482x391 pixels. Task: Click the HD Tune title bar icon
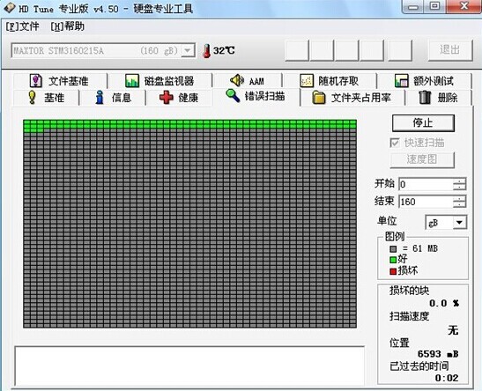tap(9, 8)
